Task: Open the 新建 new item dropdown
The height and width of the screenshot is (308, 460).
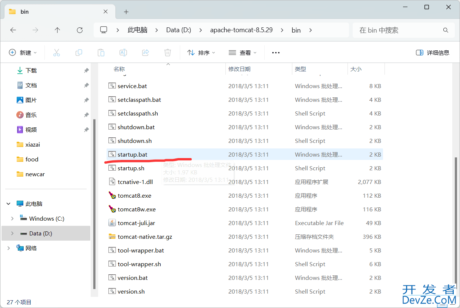Action: tap(23, 53)
